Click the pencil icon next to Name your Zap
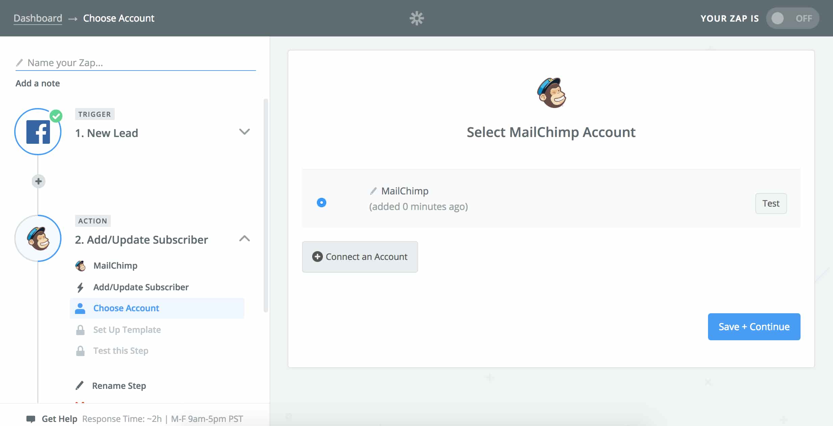The height and width of the screenshot is (426, 833). (x=20, y=62)
